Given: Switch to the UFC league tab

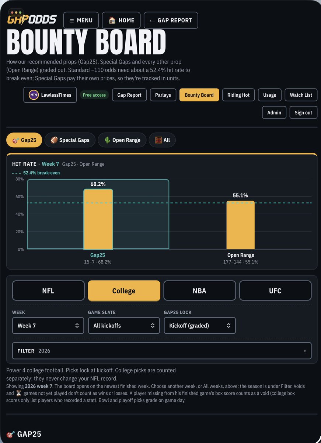Looking at the screenshot, I should [x=275, y=291].
